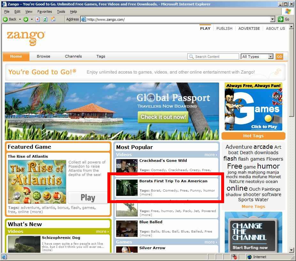Click the Internet zone globe in status bar
Viewport: 296px width, 261px height.
pyautogui.click(x=250, y=257)
